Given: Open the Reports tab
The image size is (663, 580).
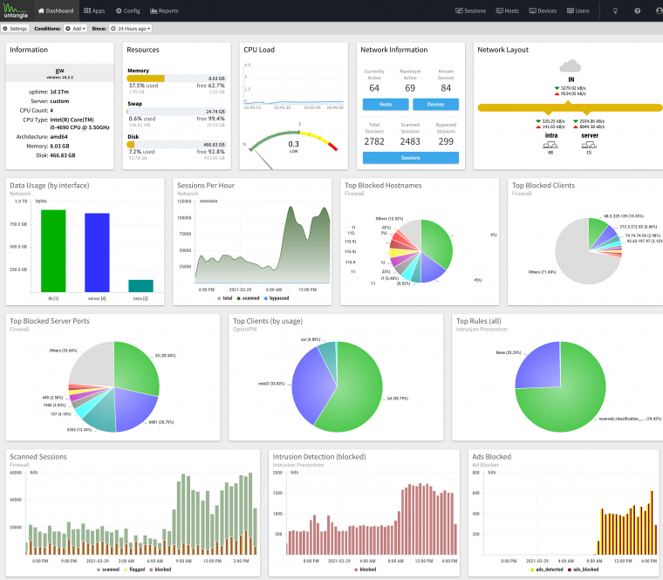Looking at the screenshot, I should pos(164,10).
